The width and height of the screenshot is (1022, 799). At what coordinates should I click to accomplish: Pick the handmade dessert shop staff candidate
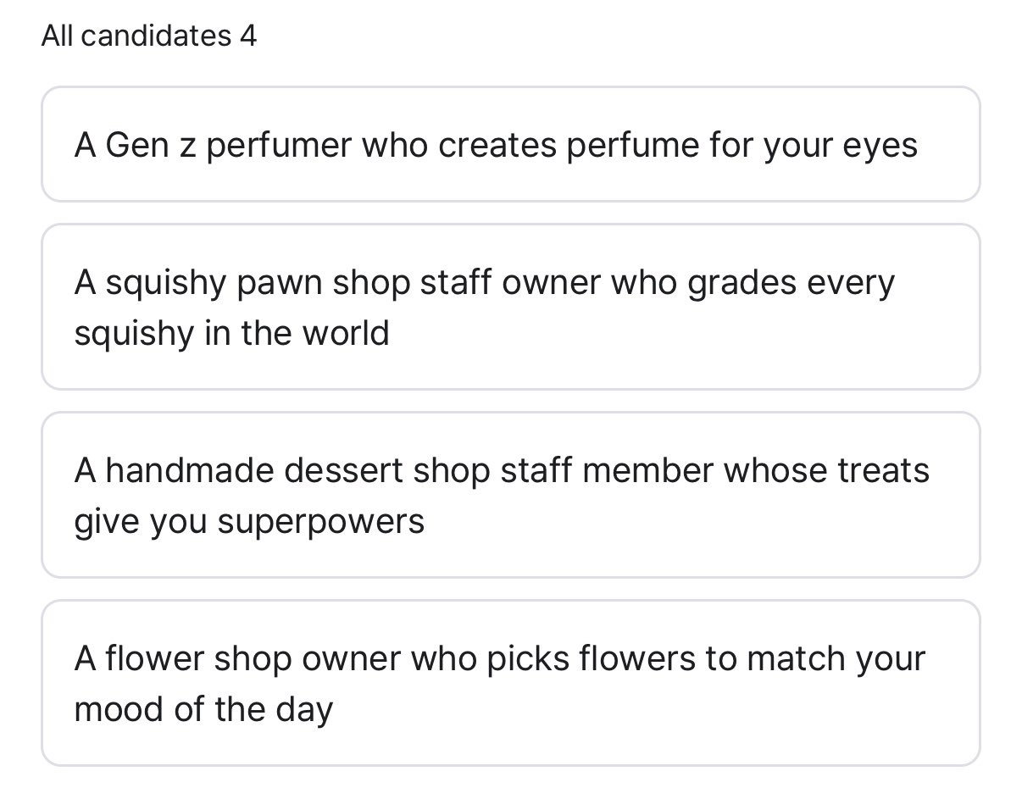[x=511, y=495]
